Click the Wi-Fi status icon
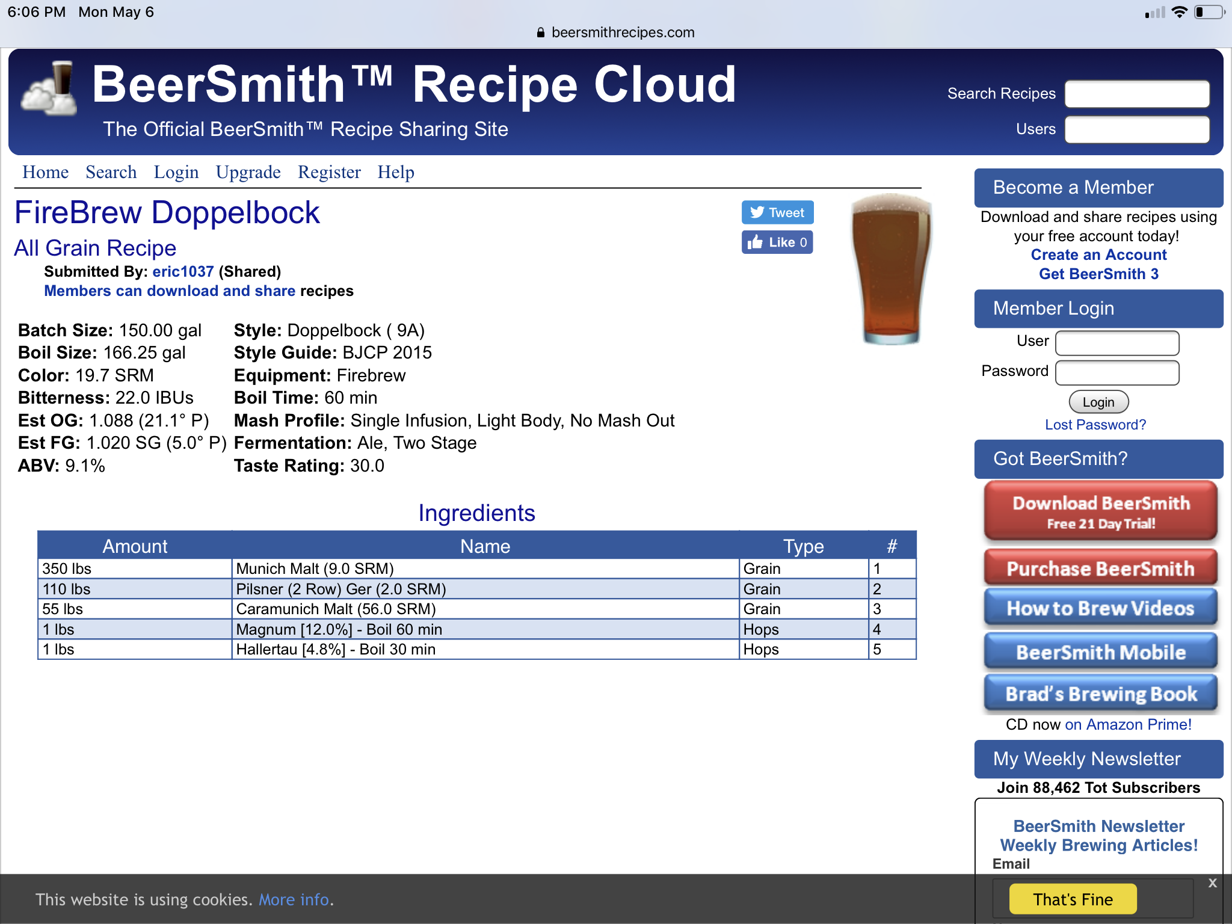 (x=1180, y=12)
